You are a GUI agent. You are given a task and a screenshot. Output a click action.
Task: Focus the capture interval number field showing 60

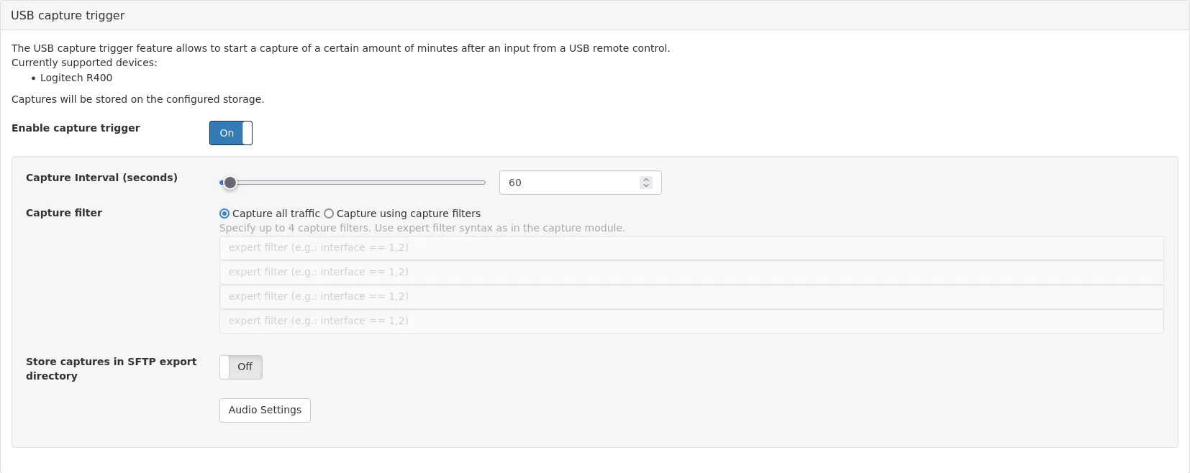568,183
